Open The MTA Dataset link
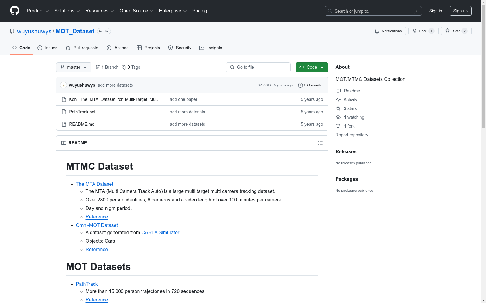 94,184
